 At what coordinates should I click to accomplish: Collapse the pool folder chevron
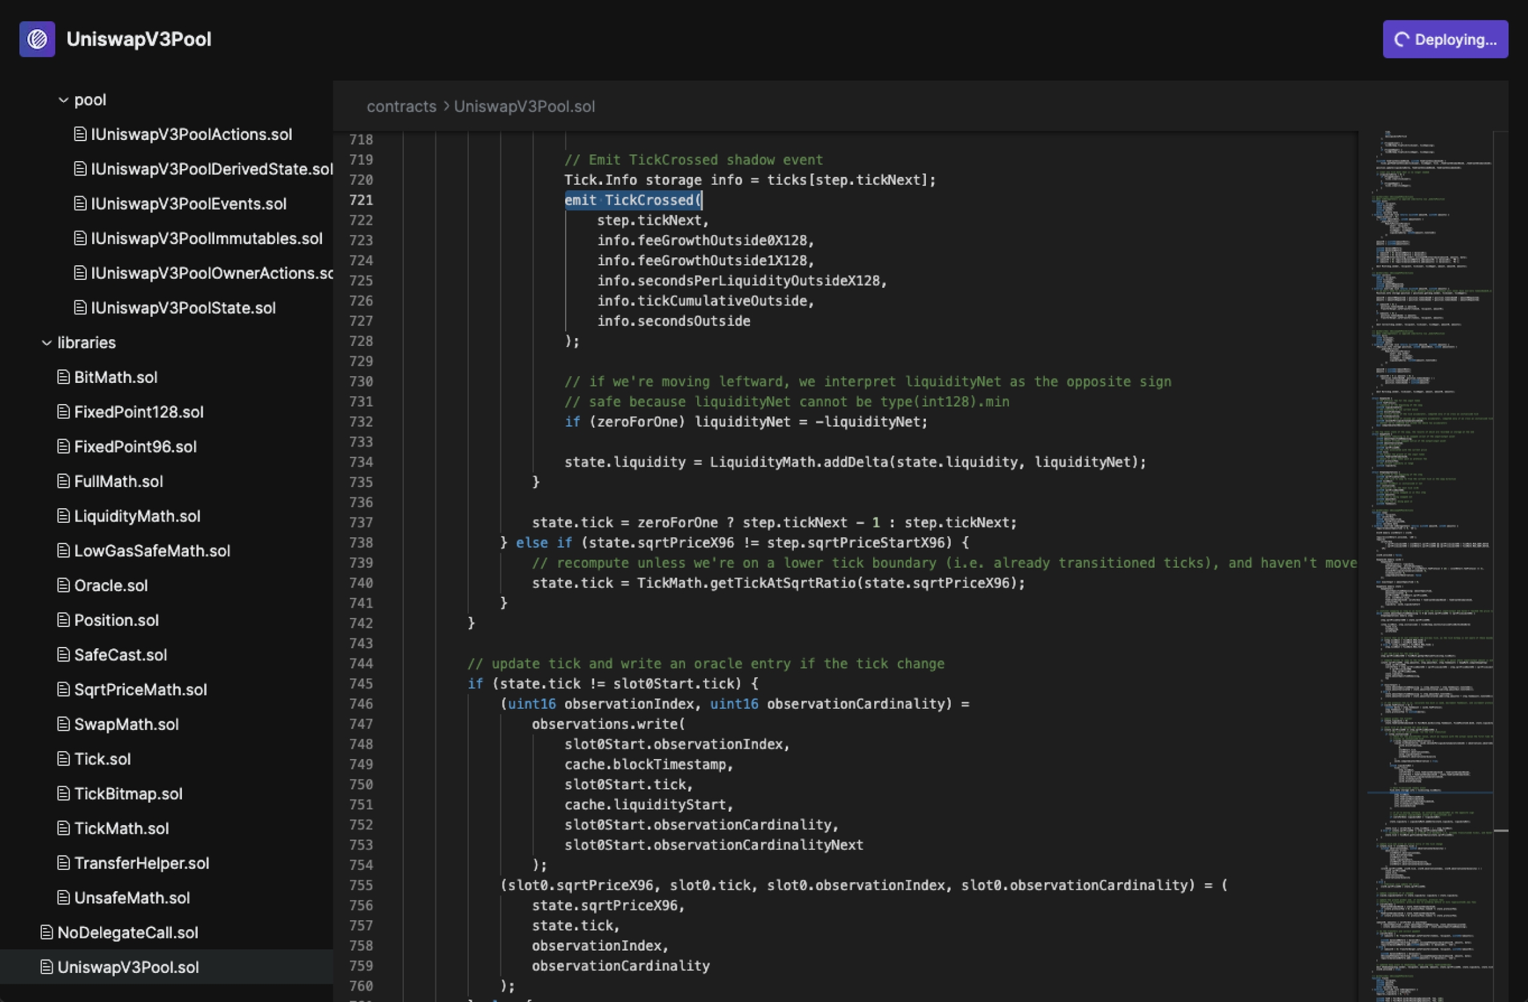(x=63, y=100)
